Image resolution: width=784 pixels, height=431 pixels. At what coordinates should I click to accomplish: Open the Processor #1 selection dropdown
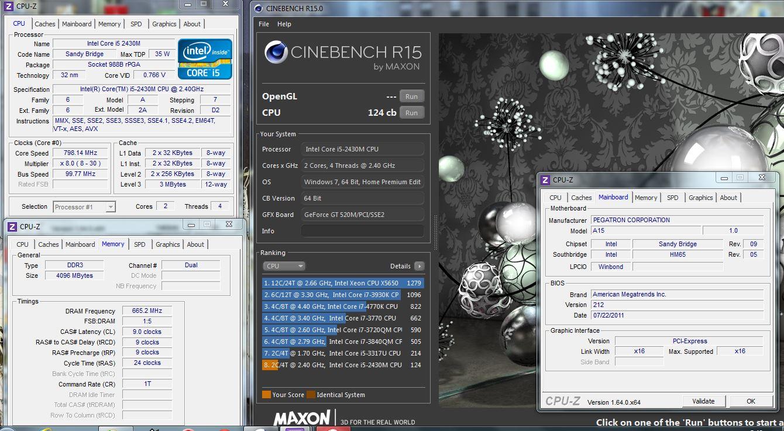[84, 206]
